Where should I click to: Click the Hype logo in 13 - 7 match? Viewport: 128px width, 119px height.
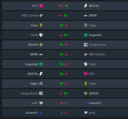(41, 83)
